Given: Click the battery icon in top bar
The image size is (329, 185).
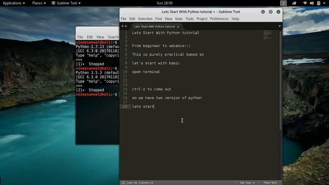Looking at the screenshot, I should (x=319, y=3).
